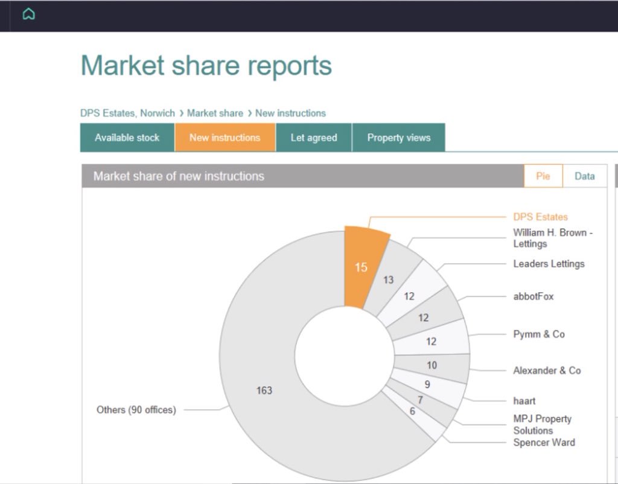Select the pie slice labelled 13
618x484 pixels.
pos(388,279)
